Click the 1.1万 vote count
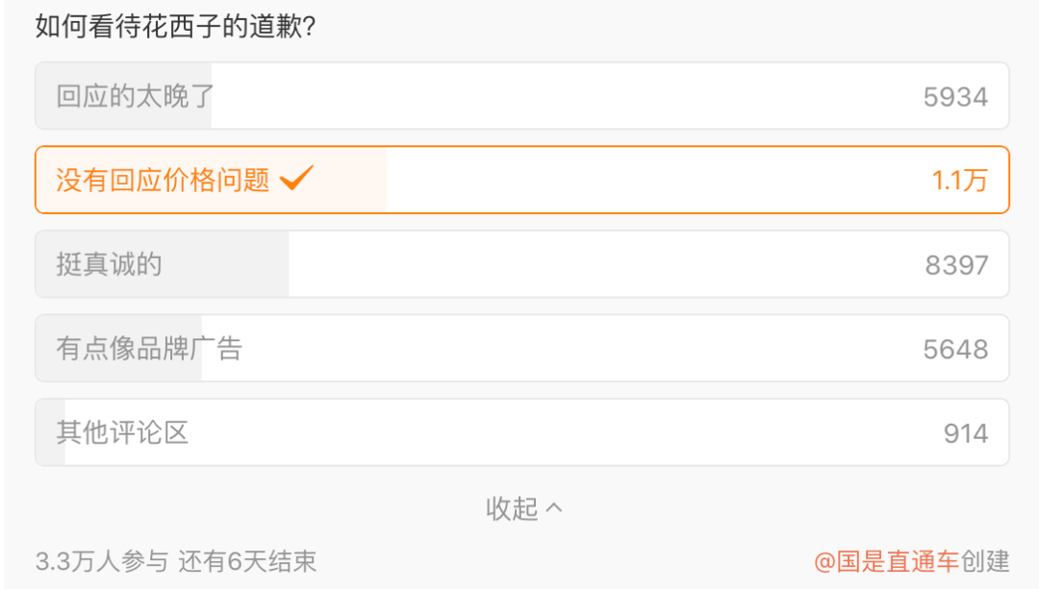The image size is (1039, 589). click(x=959, y=180)
